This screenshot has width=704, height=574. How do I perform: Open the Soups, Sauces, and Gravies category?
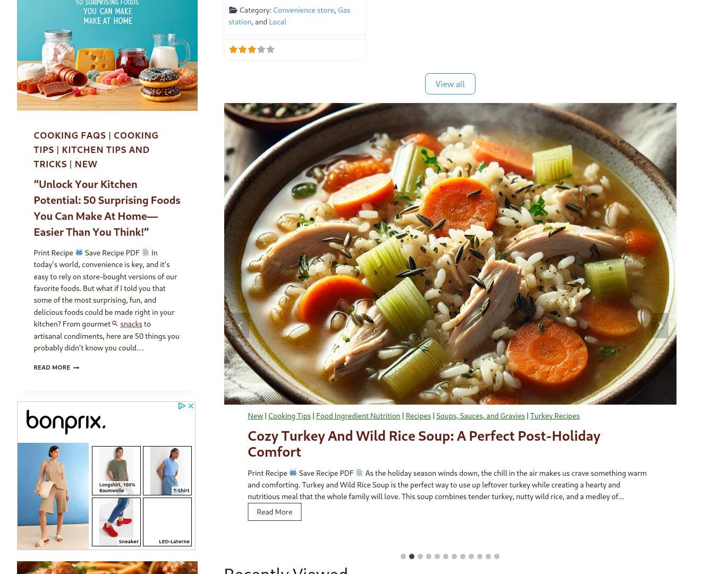pyautogui.click(x=480, y=415)
